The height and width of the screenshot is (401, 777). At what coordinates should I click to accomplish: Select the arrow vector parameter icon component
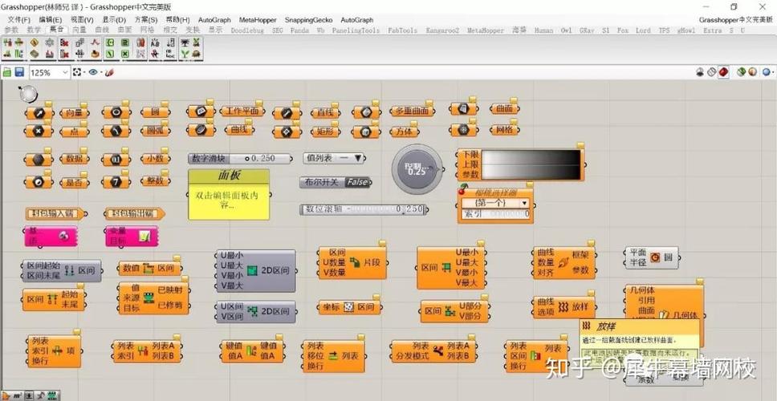click(x=39, y=113)
